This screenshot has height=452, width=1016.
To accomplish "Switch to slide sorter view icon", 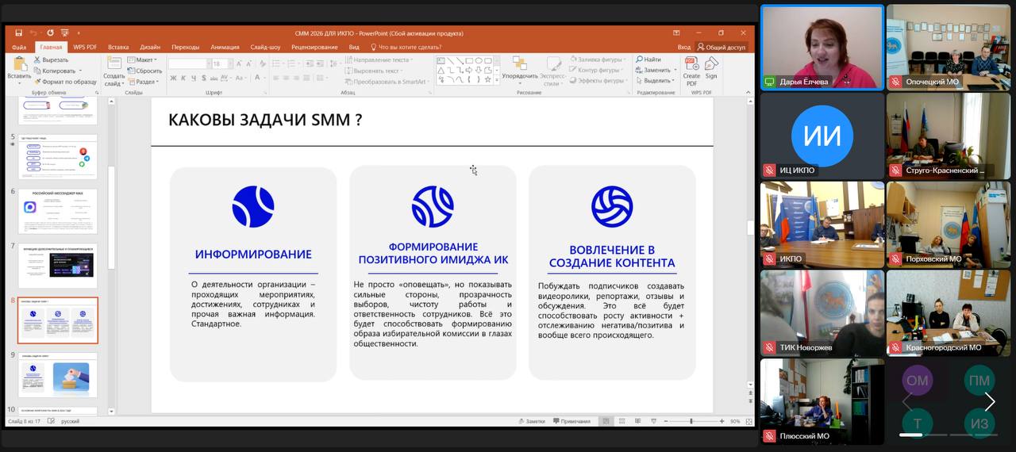I will 620,421.
